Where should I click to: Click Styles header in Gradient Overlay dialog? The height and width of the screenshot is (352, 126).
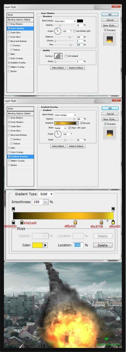[x=20, y=109]
